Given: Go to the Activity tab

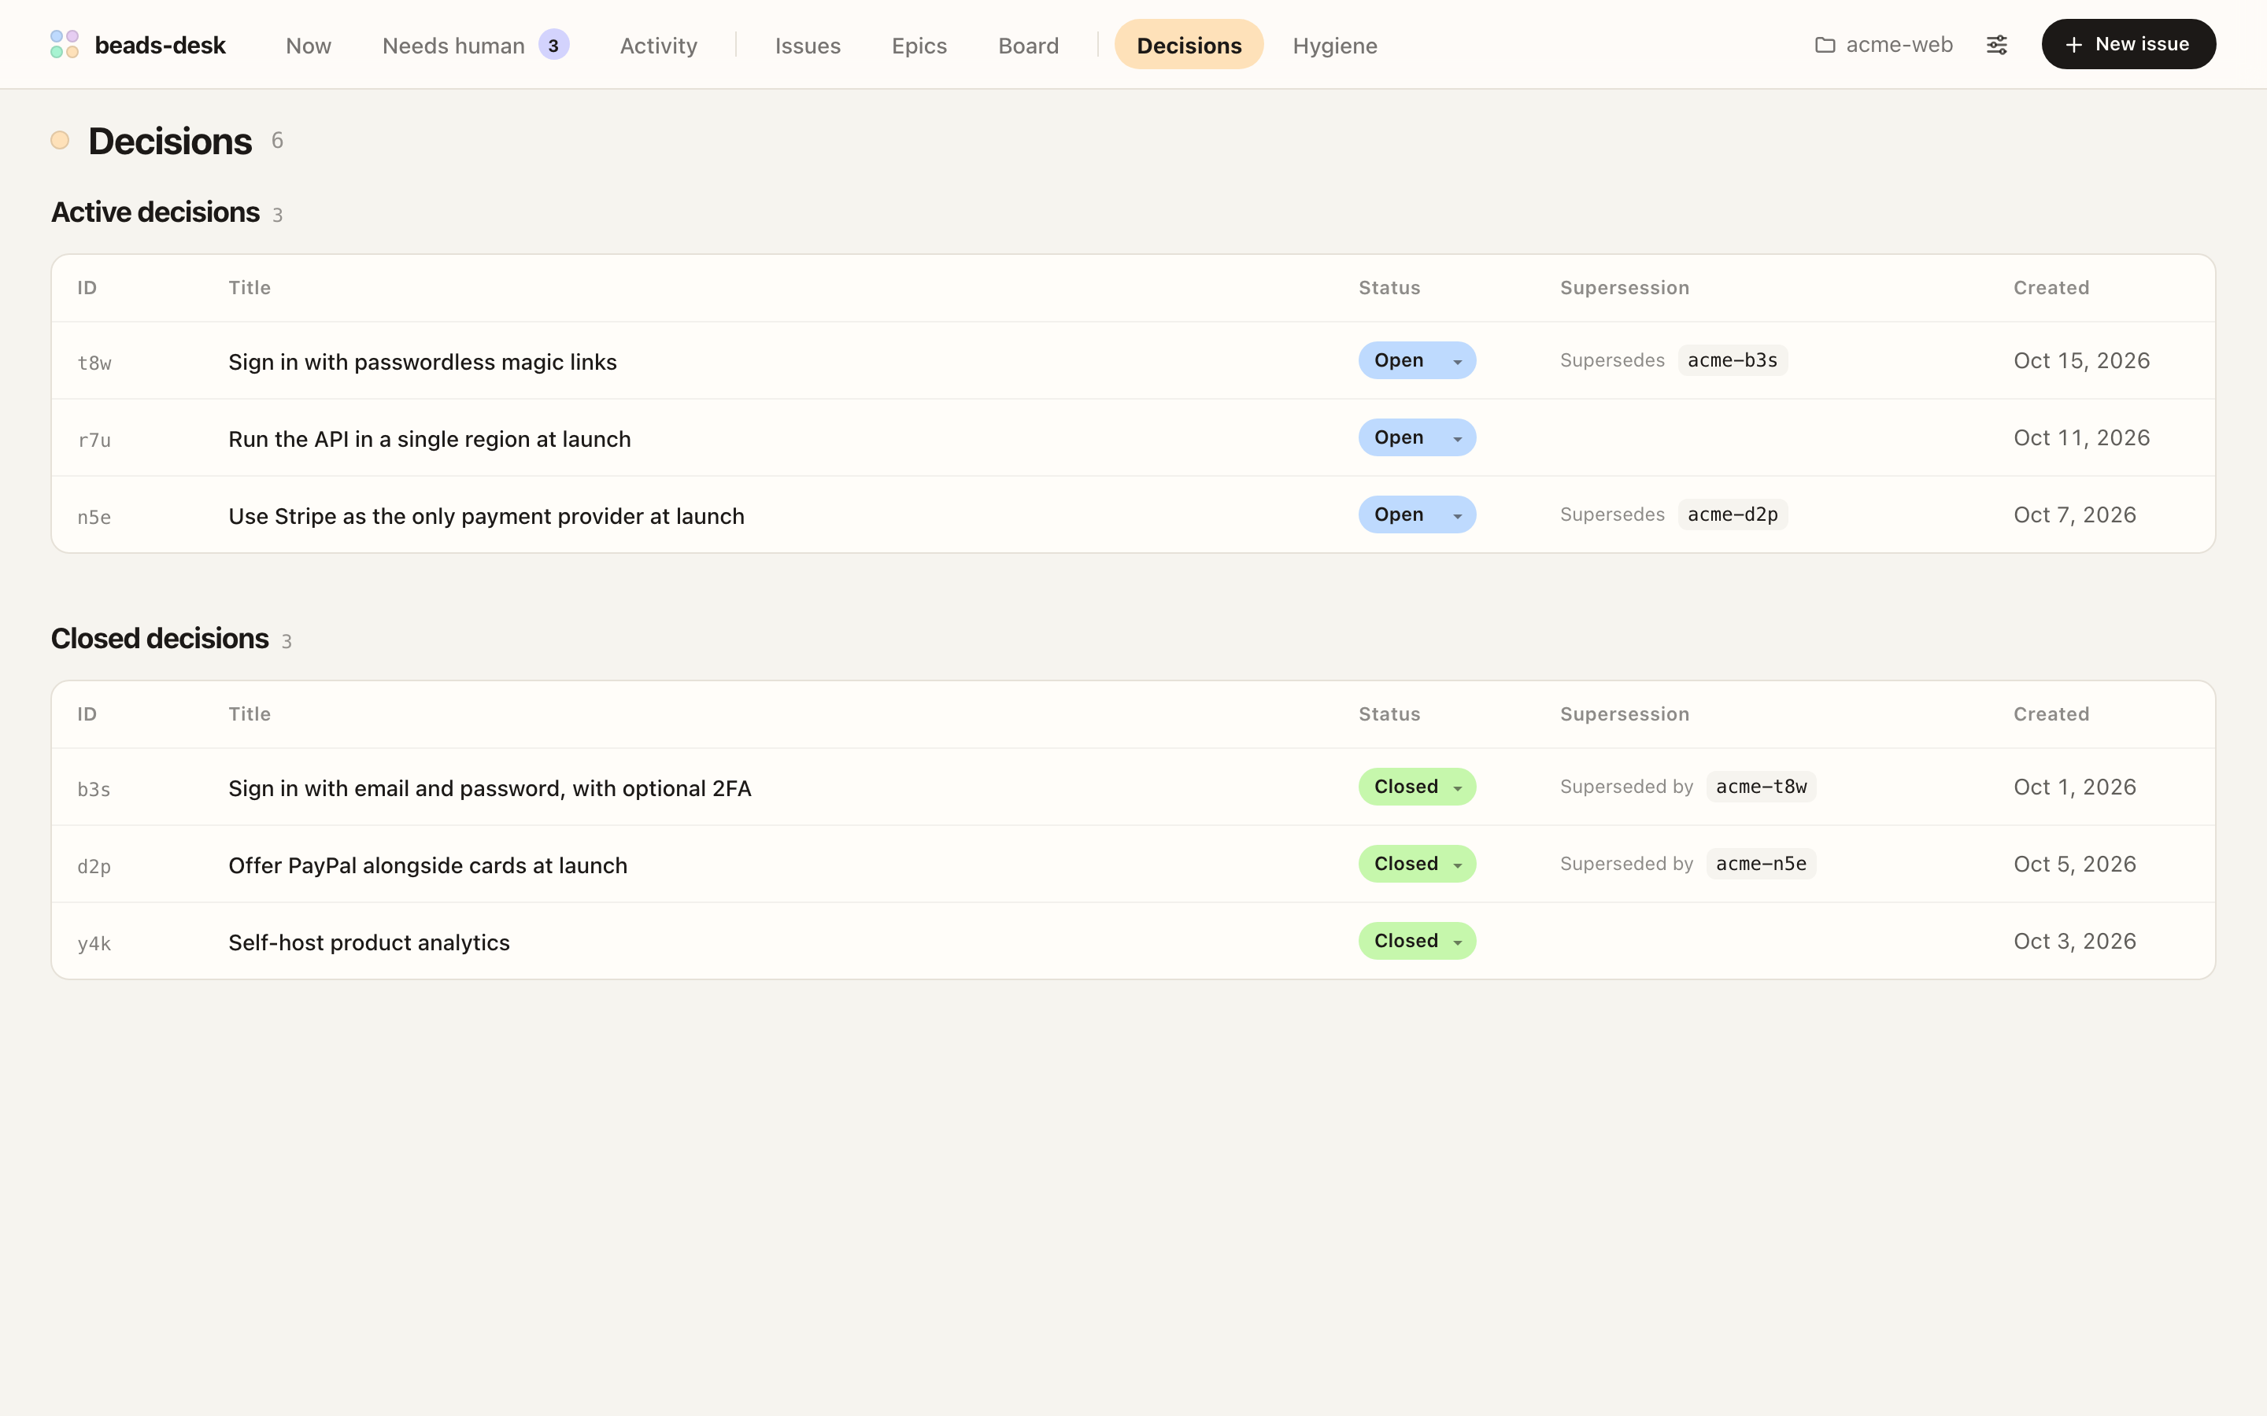Looking at the screenshot, I should 659,45.
